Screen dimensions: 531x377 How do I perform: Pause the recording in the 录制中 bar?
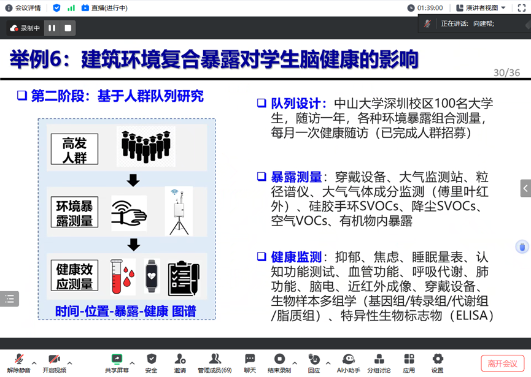pos(52,28)
